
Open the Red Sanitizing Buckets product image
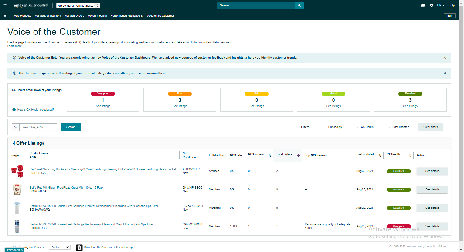(17, 171)
